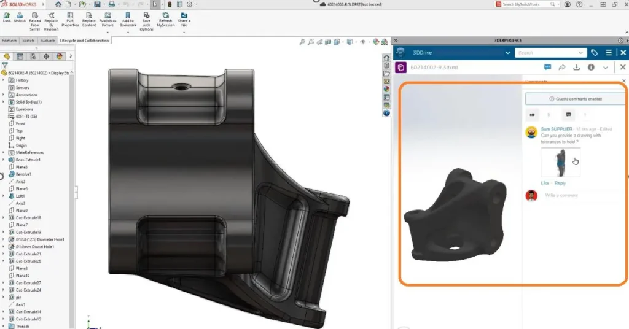Click Refresh MySession icon
This screenshot has height=329, width=629.
165,20
